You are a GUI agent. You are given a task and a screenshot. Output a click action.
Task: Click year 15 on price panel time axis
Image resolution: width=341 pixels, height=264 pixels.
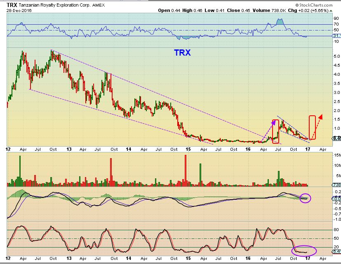(x=188, y=149)
